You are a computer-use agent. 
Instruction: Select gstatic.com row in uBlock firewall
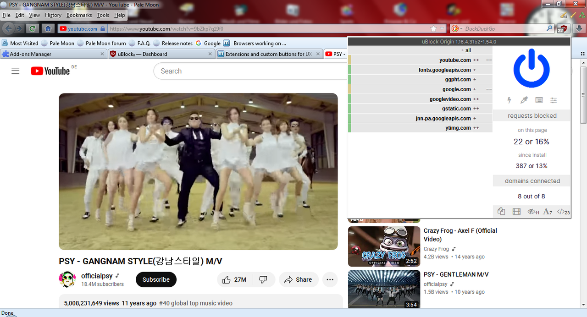[420, 109]
